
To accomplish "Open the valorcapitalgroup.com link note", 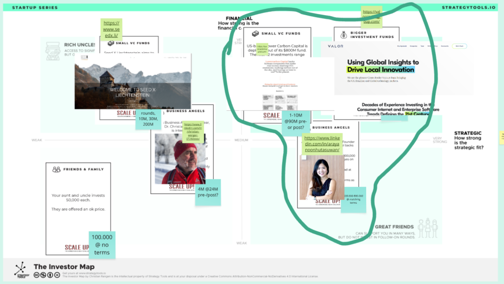I will click(x=372, y=17).
